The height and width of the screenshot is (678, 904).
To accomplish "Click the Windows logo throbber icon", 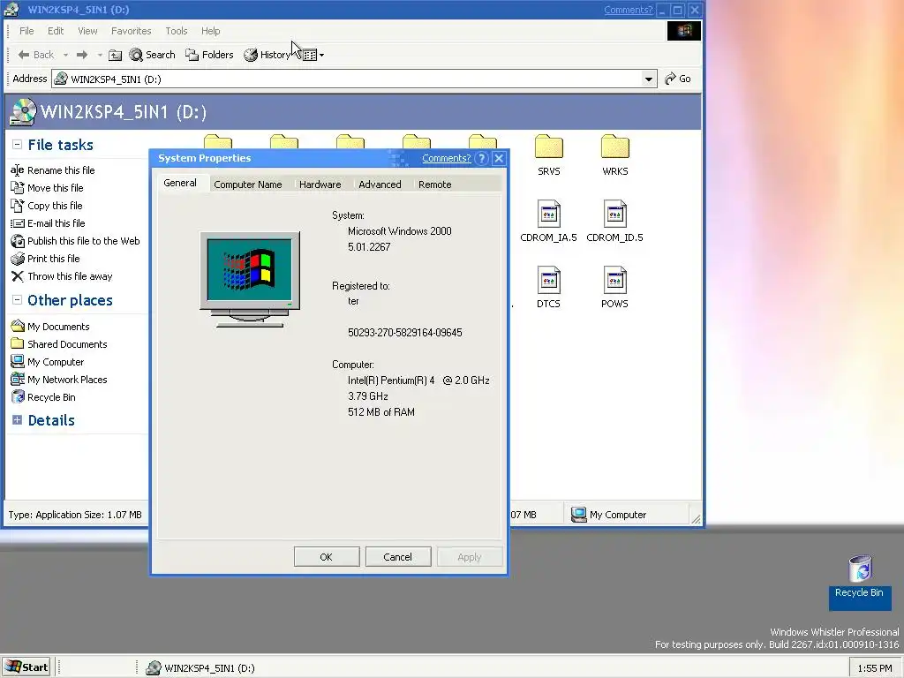I will (x=684, y=31).
